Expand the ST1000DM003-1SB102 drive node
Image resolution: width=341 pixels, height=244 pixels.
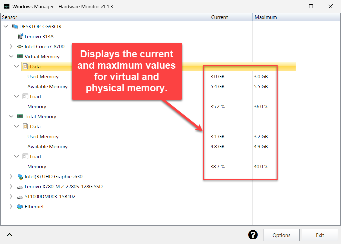11,196
